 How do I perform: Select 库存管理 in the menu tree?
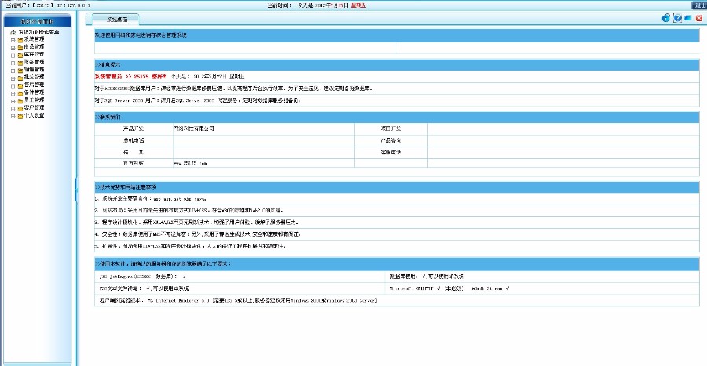[34, 54]
